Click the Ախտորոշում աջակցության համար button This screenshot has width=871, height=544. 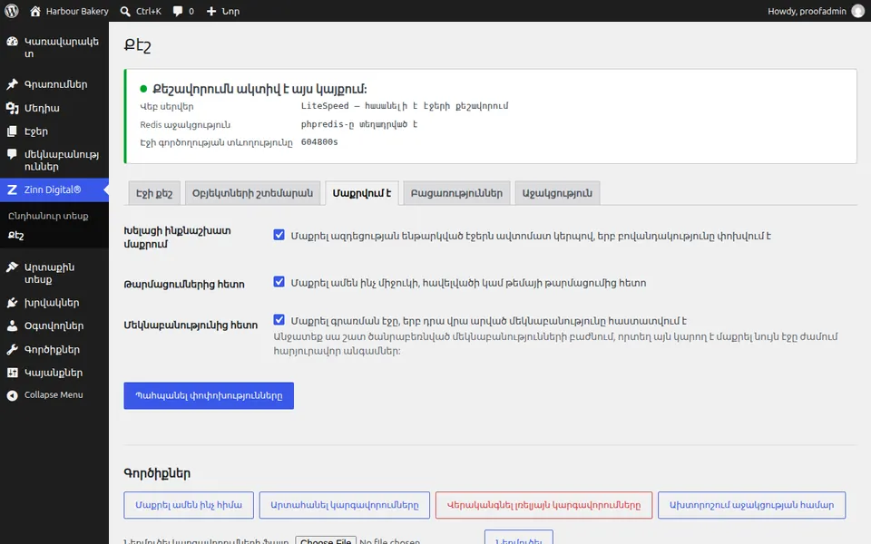tap(751, 505)
